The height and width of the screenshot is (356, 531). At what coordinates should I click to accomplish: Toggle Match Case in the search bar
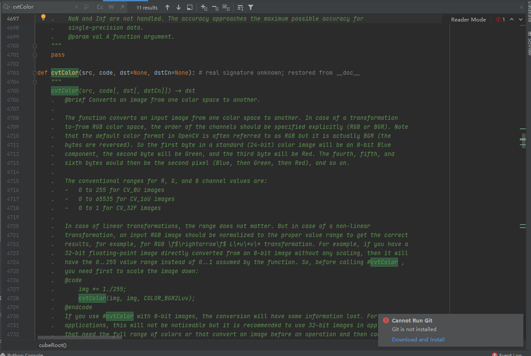tap(100, 7)
